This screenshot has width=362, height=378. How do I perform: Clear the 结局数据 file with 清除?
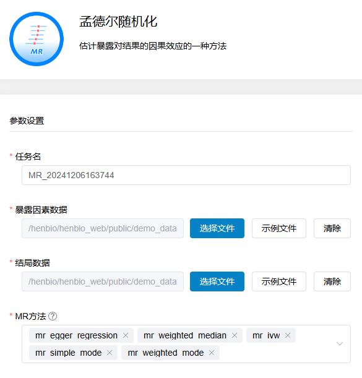coord(332,281)
